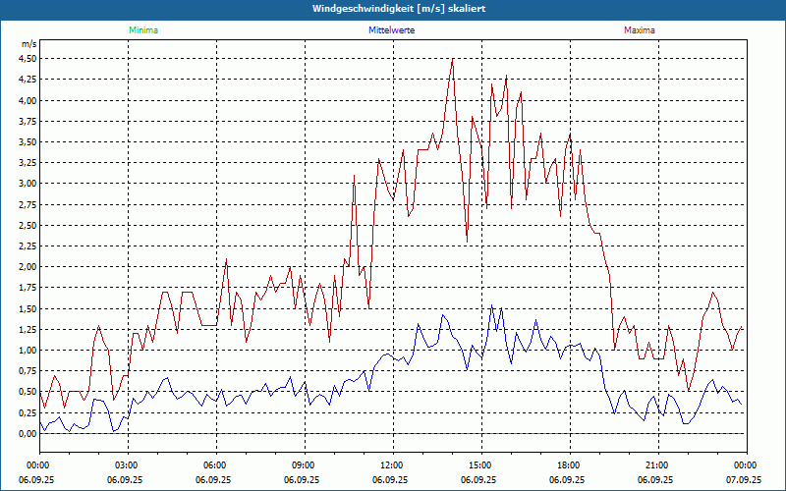Click the 3,00 y-axis value

[28, 184]
